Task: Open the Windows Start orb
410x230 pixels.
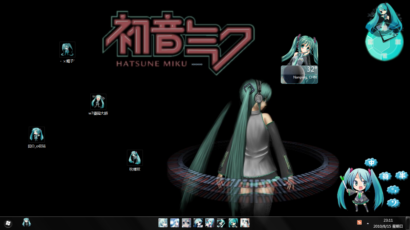Action: point(8,223)
